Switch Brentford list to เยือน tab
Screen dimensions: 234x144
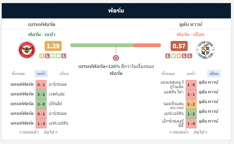(x=64, y=74)
